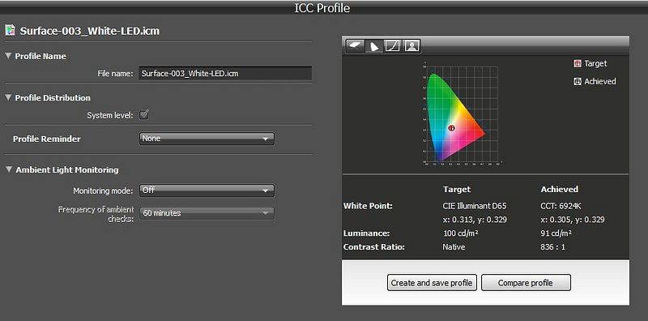Collapse the Profile Name section

(8, 56)
